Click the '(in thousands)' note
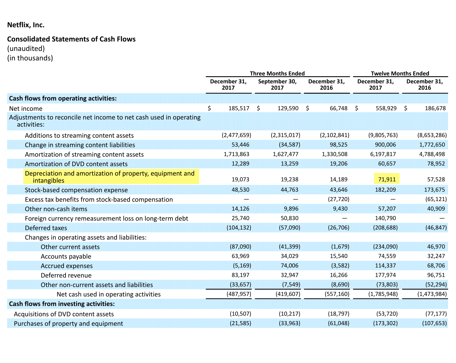 pos(30,58)
